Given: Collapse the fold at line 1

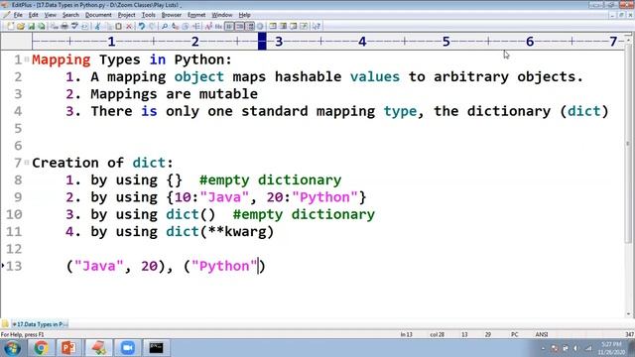Looking at the screenshot, I should pyautogui.click(x=27, y=59).
